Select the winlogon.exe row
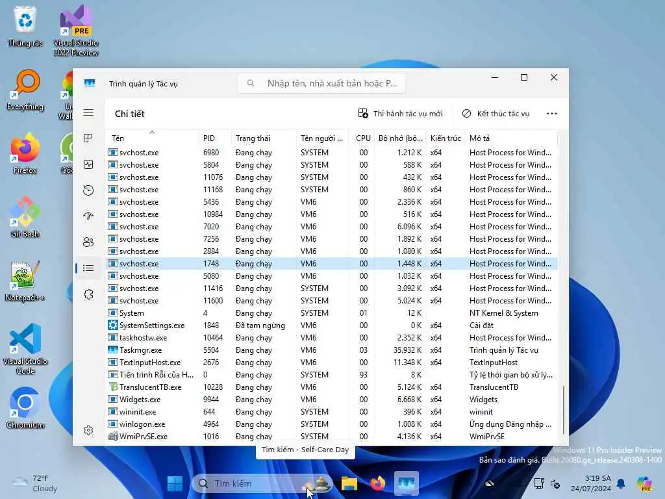 (331, 424)
